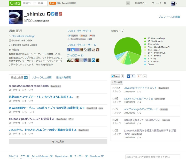Click the last follower avatar
The image size is (186, 159).
tap(97, 60)
